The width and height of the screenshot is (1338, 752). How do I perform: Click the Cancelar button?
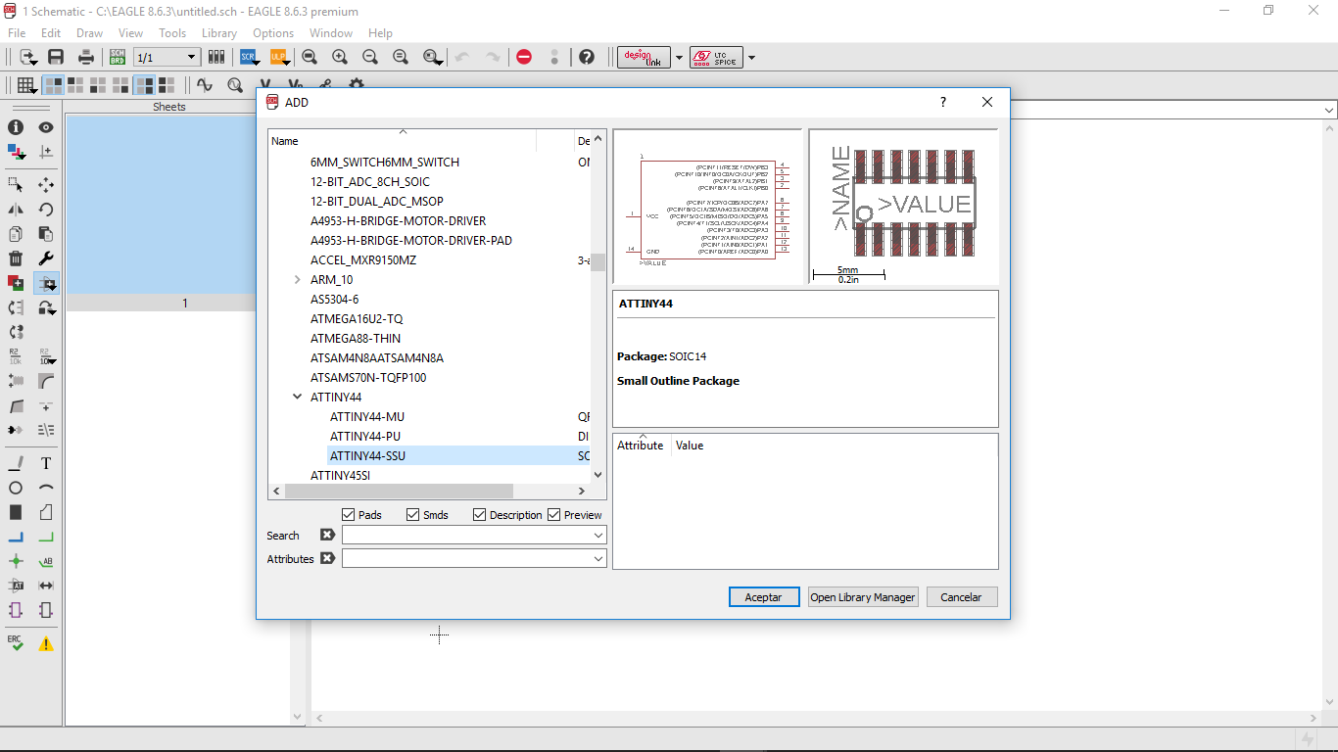click(x=961, y=597)
